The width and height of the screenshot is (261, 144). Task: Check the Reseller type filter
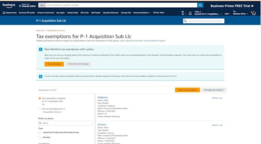[40, 138]
